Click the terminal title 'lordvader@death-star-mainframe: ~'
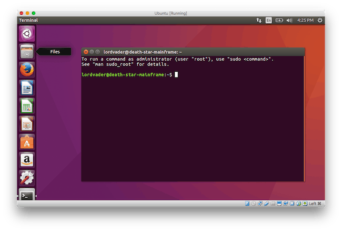This screenshot has height=231, width=342. 143,52
